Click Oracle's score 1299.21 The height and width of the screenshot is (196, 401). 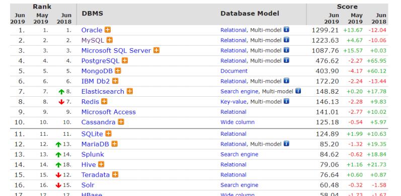coord(326,30)
